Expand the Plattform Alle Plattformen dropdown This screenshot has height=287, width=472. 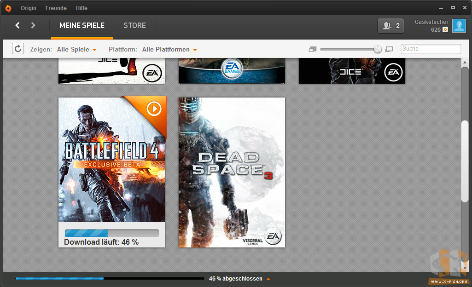click(169, 50)
